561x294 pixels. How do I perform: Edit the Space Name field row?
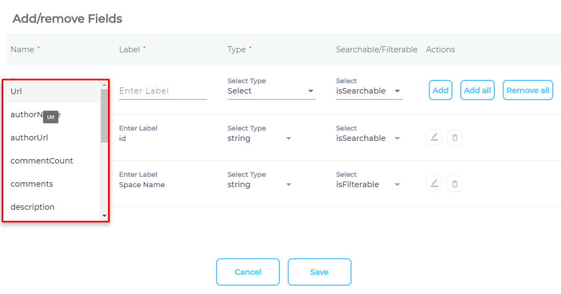click(x=434, y=184)
